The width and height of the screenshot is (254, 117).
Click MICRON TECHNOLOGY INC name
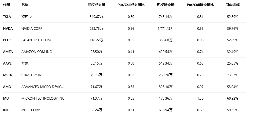[43, 98]
